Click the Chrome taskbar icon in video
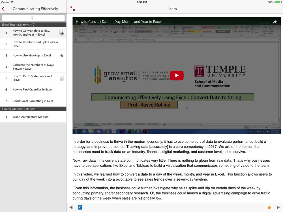 tap(107, 131)
